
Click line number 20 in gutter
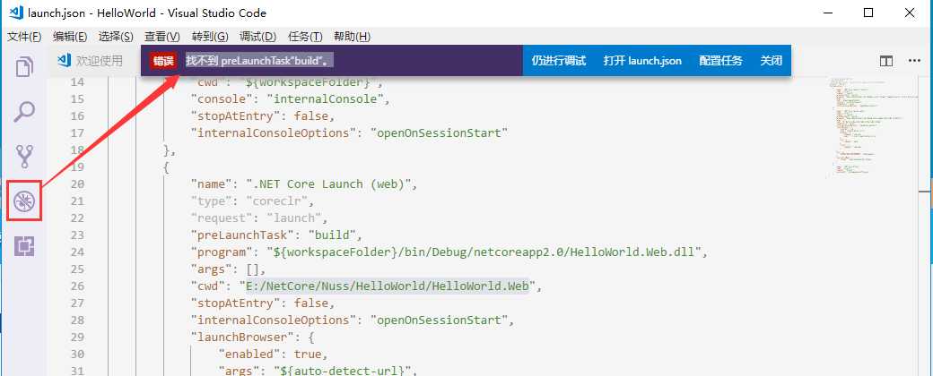77,184
